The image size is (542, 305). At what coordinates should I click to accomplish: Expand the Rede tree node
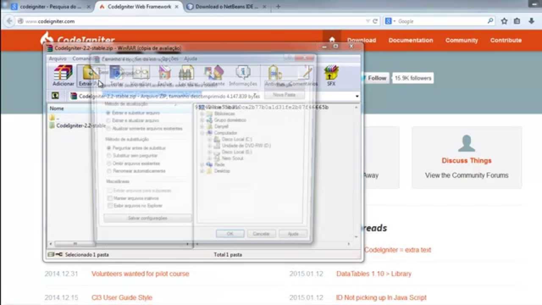[202, 165]
